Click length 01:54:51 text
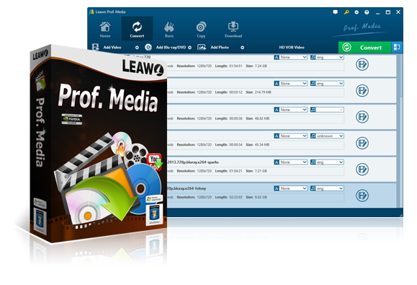The width and height of the screenshot is (417, 285). [229, 66]
